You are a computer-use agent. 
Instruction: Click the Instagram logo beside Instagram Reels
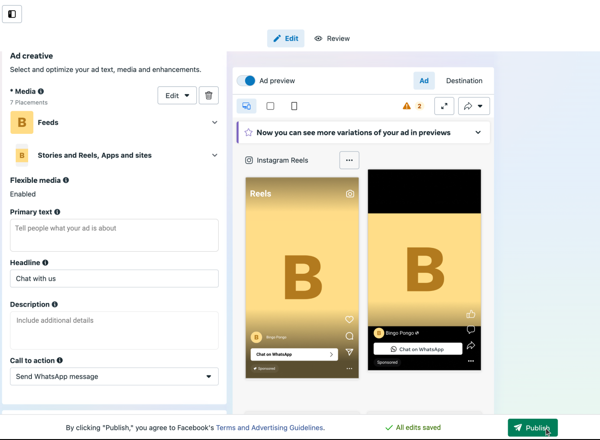[x=249, y=160]
